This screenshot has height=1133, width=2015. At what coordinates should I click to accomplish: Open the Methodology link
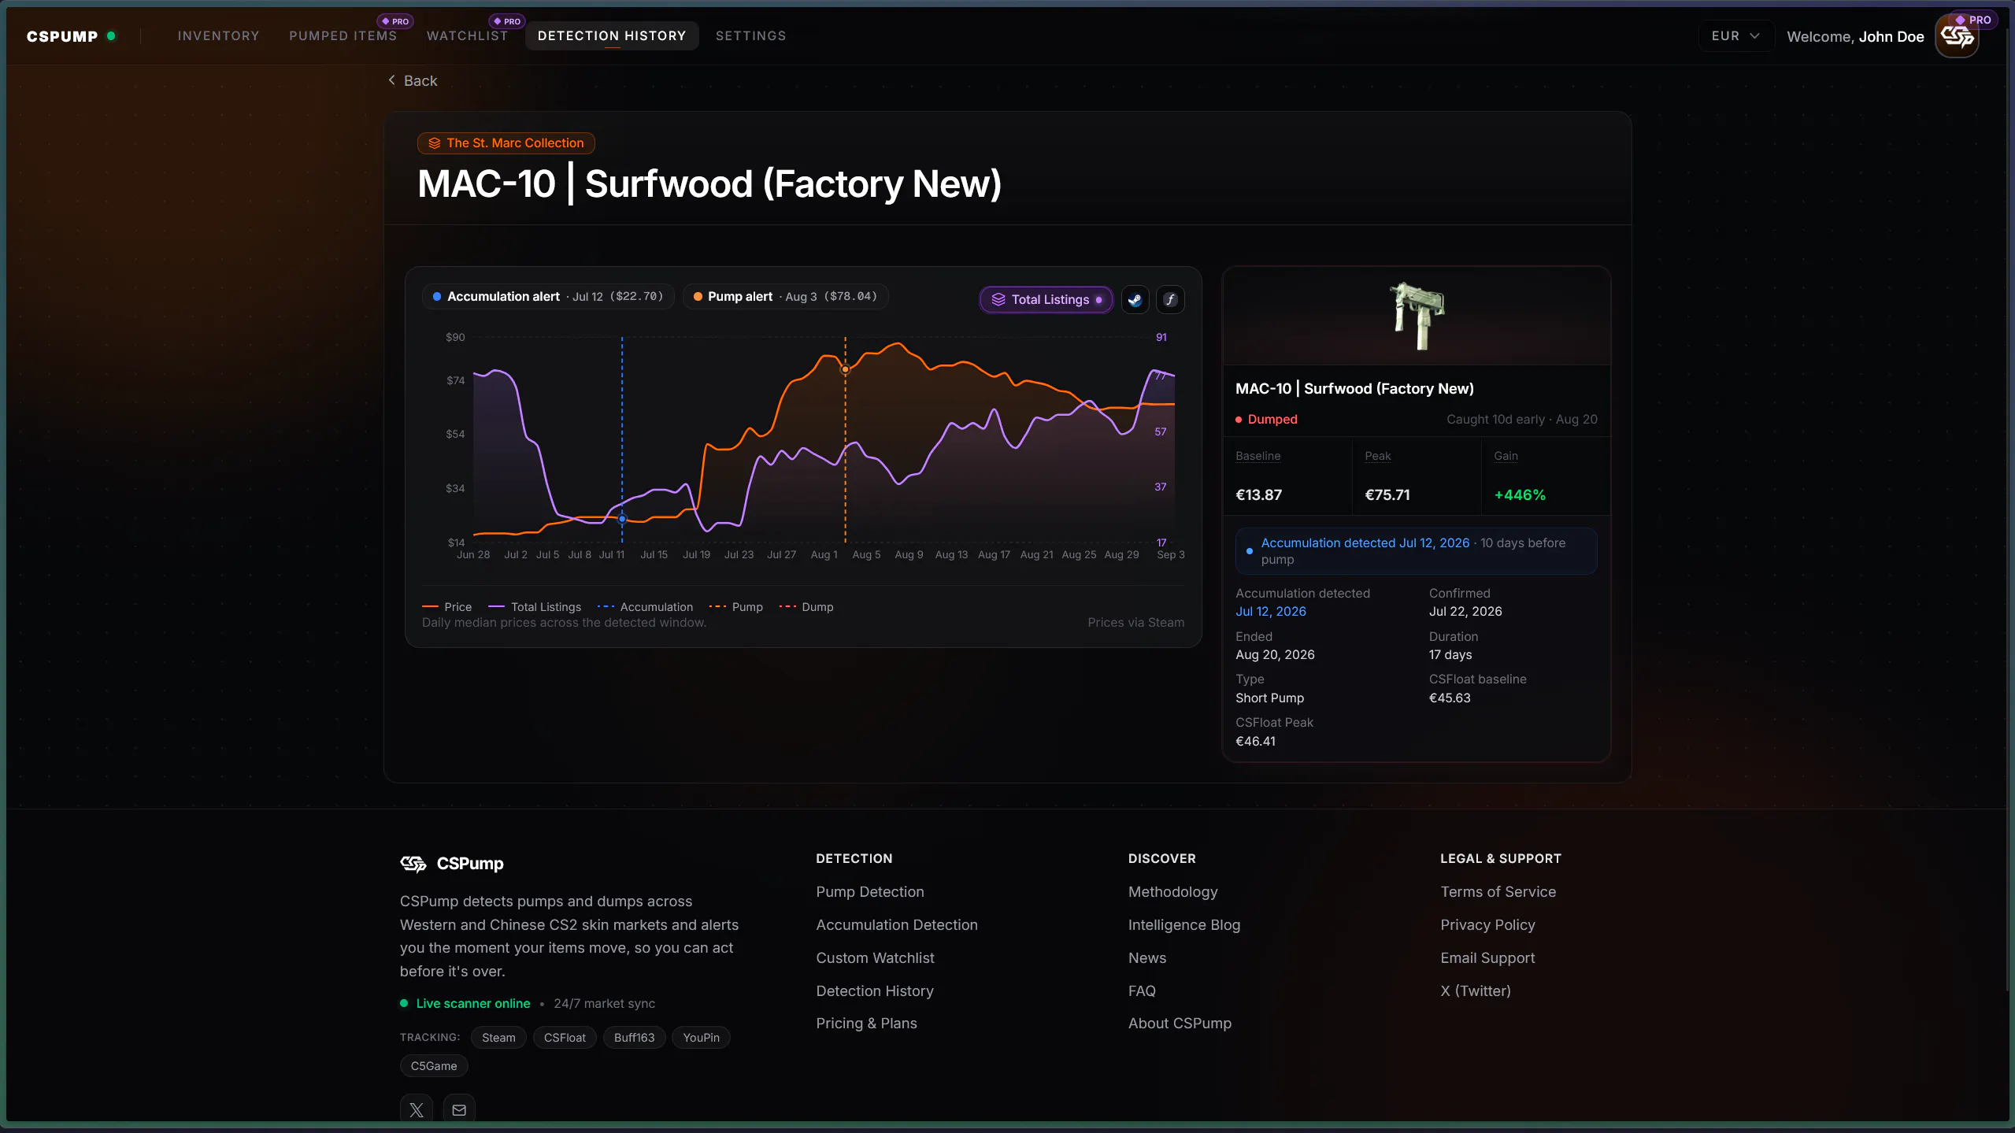[1173, 891]
